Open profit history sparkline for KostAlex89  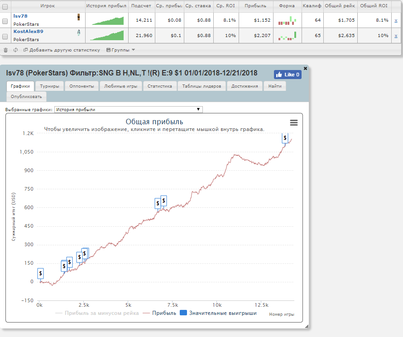tap(107, 35)
